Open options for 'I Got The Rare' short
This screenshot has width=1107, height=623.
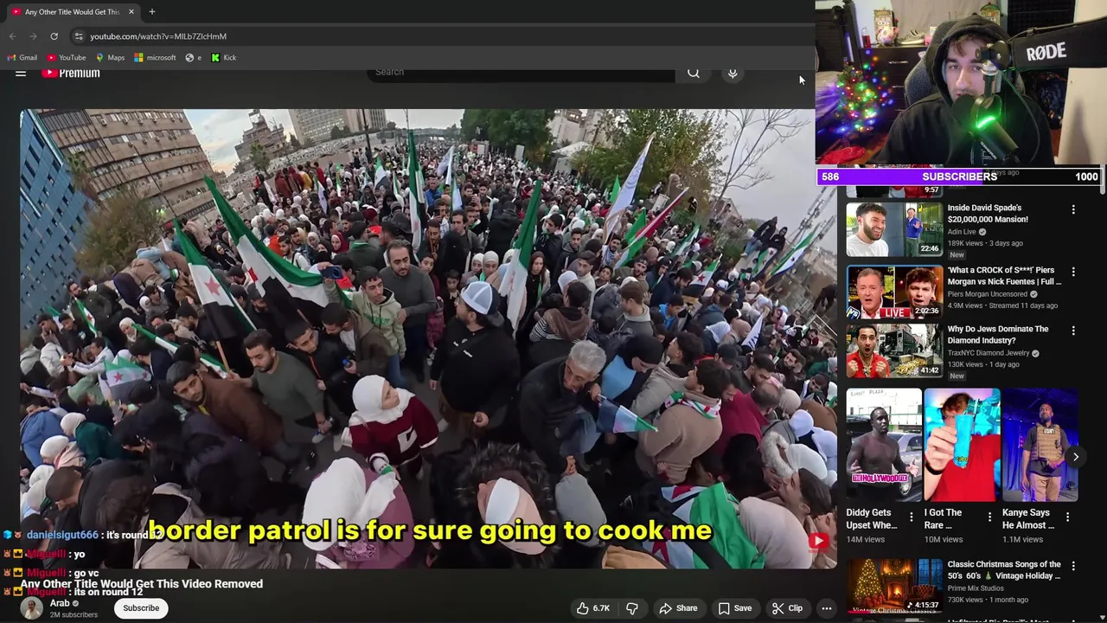[989, 517]
